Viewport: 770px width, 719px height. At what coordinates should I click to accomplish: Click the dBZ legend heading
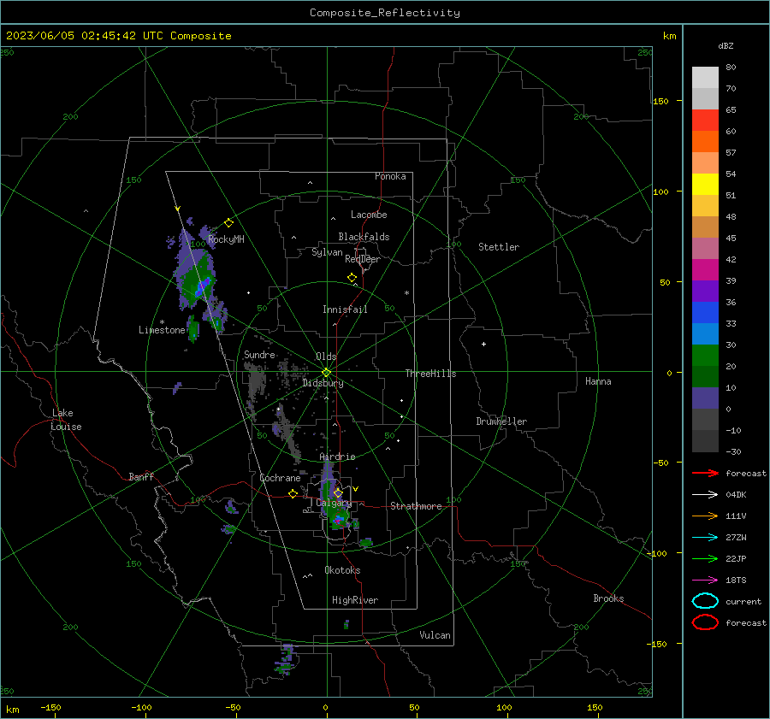726,45
